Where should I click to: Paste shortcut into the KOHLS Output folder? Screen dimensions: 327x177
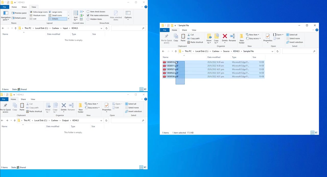[36, 111]
